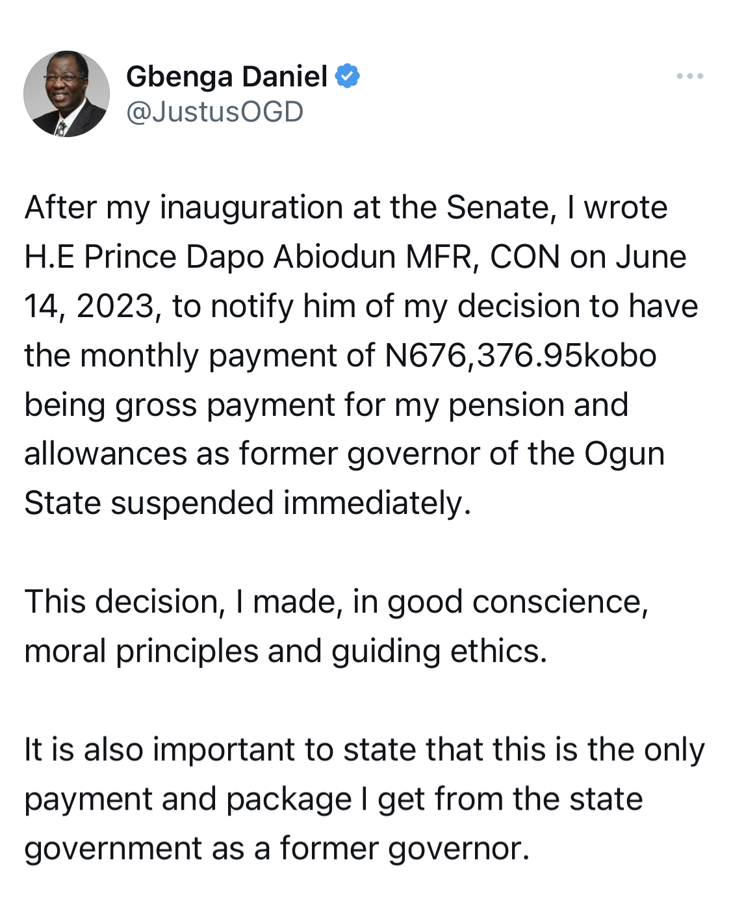731x911 pixels.
Task: Click the word 'Senate' in the tweet
Action: (498, 208)
